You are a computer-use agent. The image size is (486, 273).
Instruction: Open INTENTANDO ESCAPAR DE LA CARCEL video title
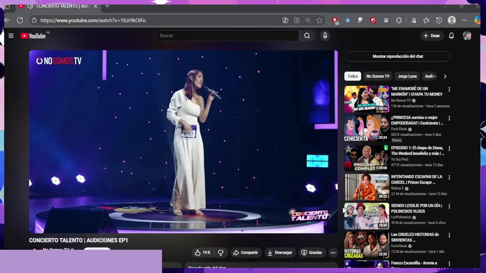tap(417, 179)
